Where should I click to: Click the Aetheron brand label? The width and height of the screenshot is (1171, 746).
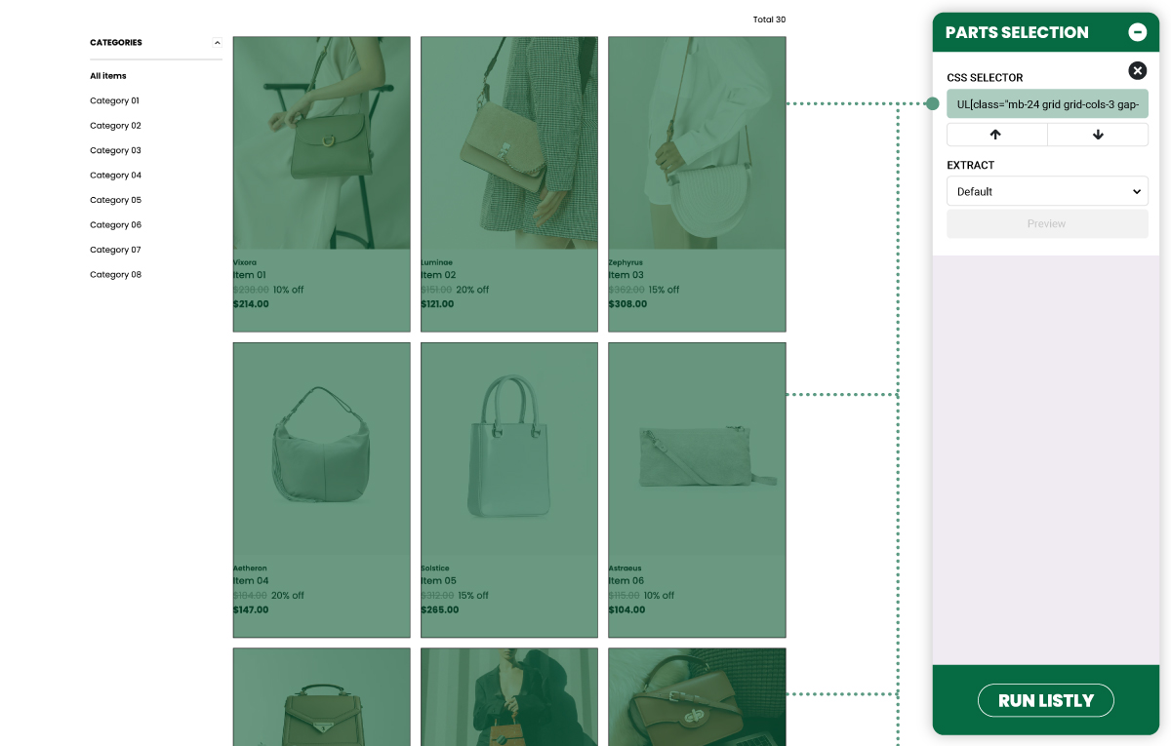pos(250,569)
